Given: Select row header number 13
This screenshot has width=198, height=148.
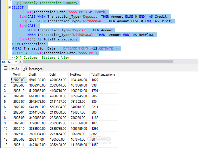Looking at the screenshot, I should click(x=7, y=145).
